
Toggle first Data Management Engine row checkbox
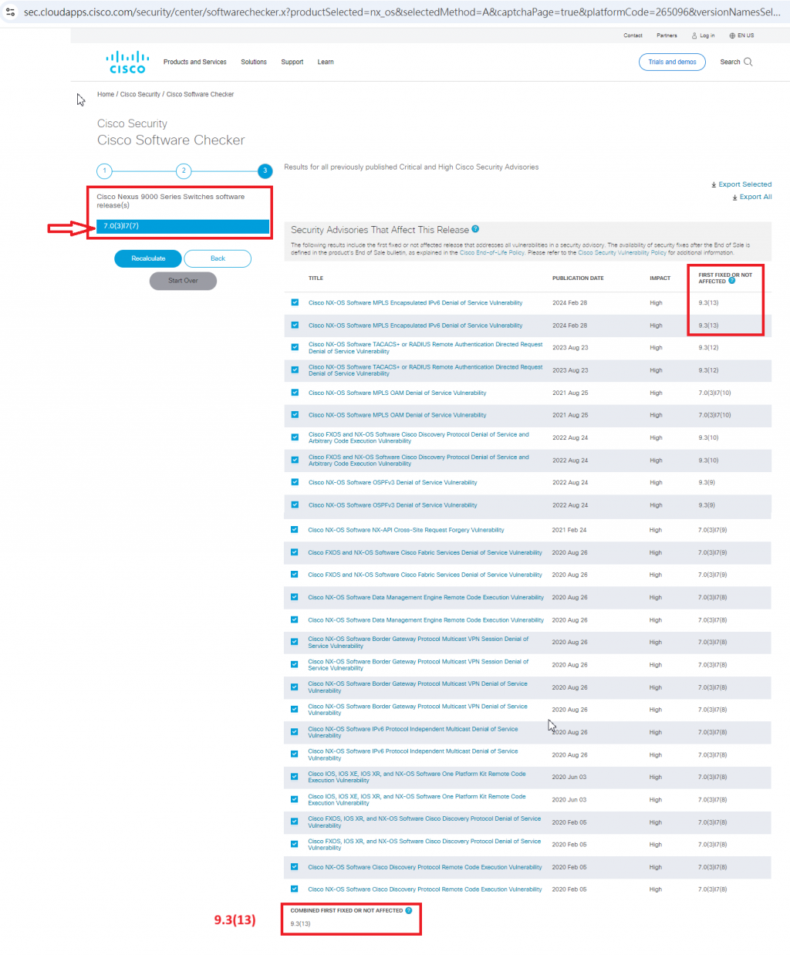[295, 597]
